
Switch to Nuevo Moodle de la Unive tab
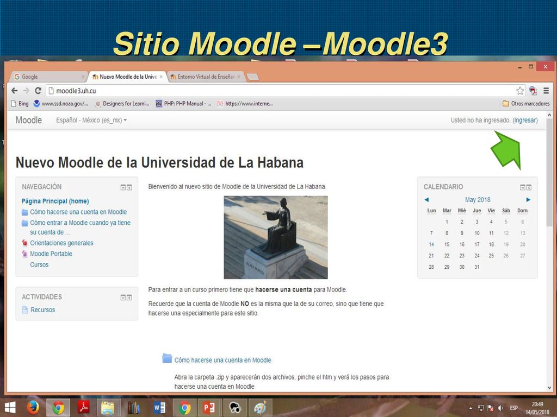[126, 77]
